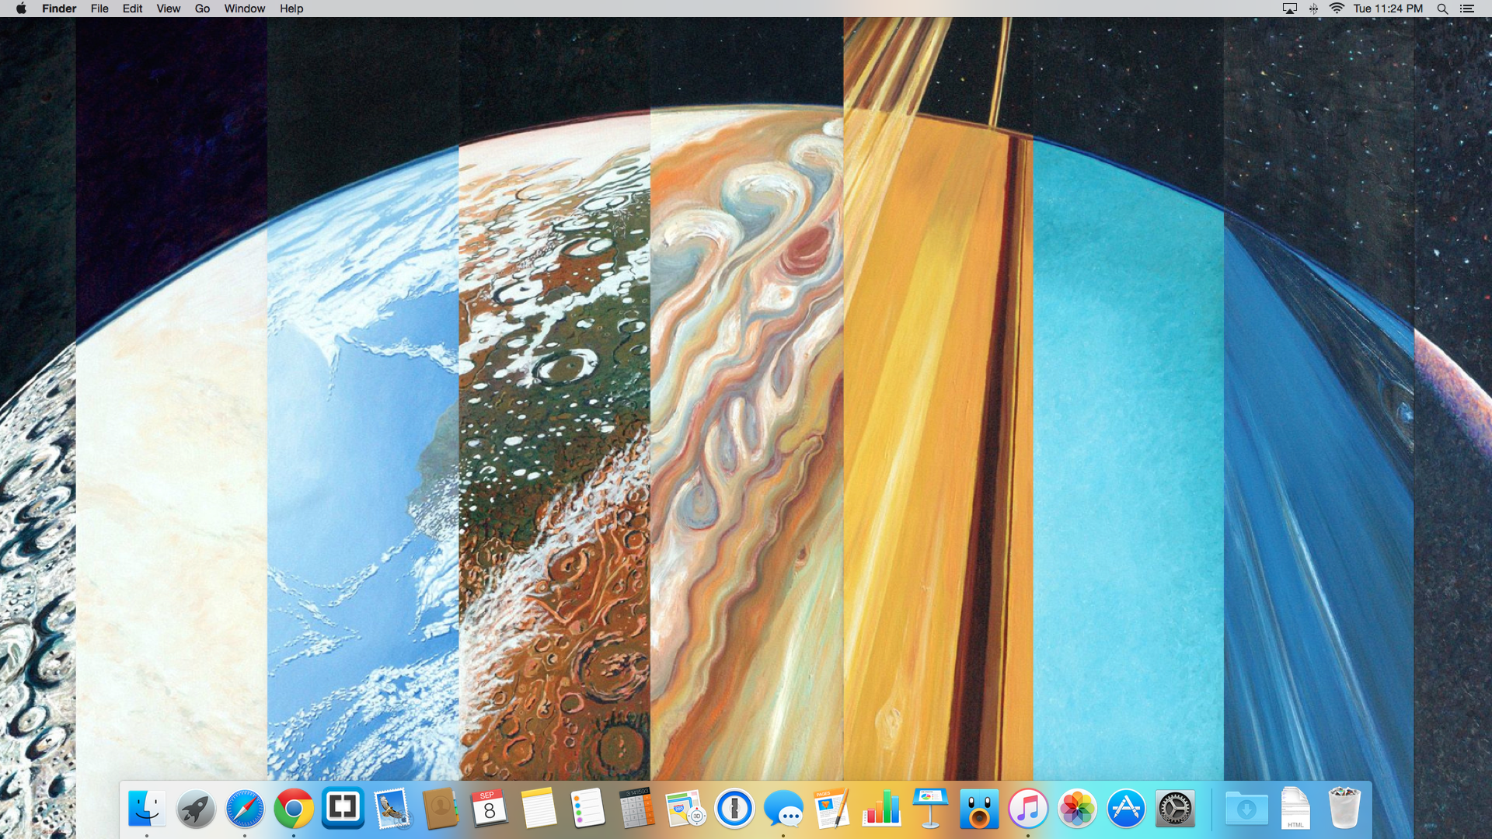
Task: Open the Photos app icon
Action: (1077, 809)
